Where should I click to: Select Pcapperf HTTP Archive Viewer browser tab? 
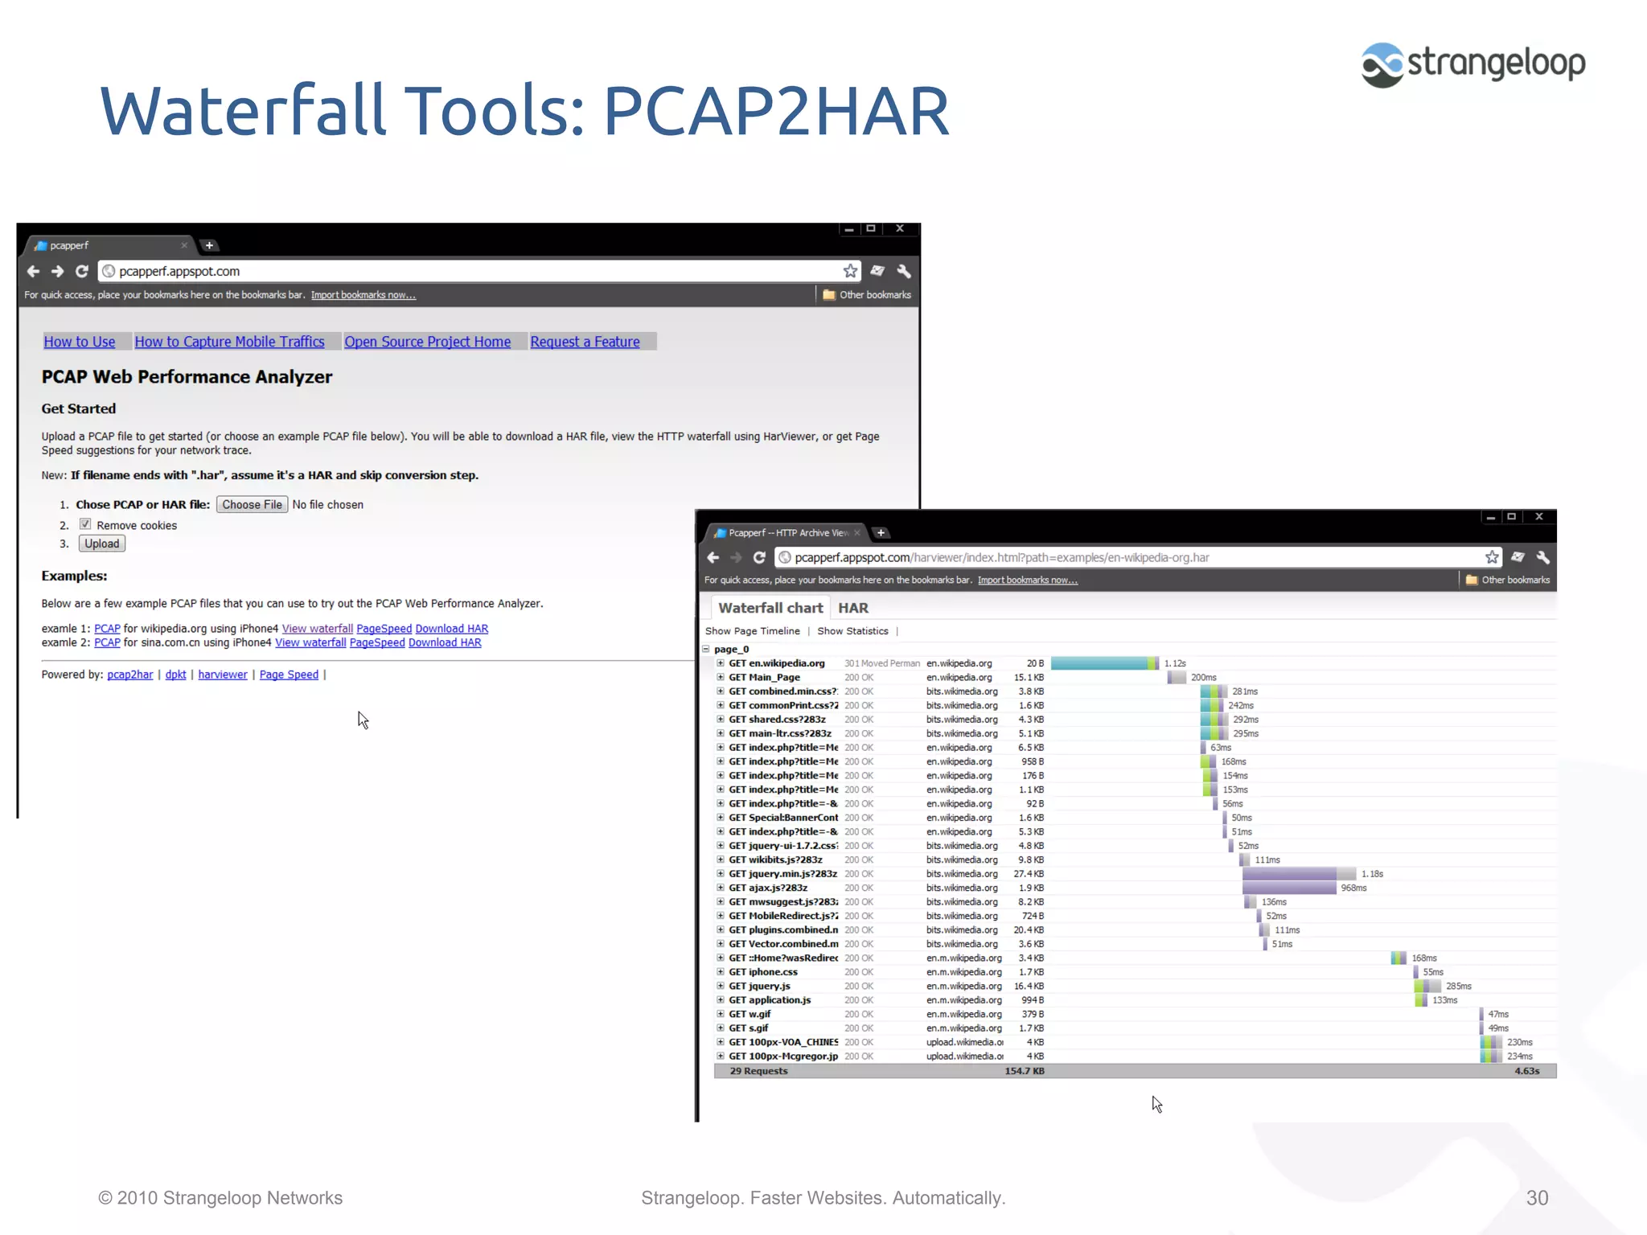pyautogui.click(x=787, y=532)
